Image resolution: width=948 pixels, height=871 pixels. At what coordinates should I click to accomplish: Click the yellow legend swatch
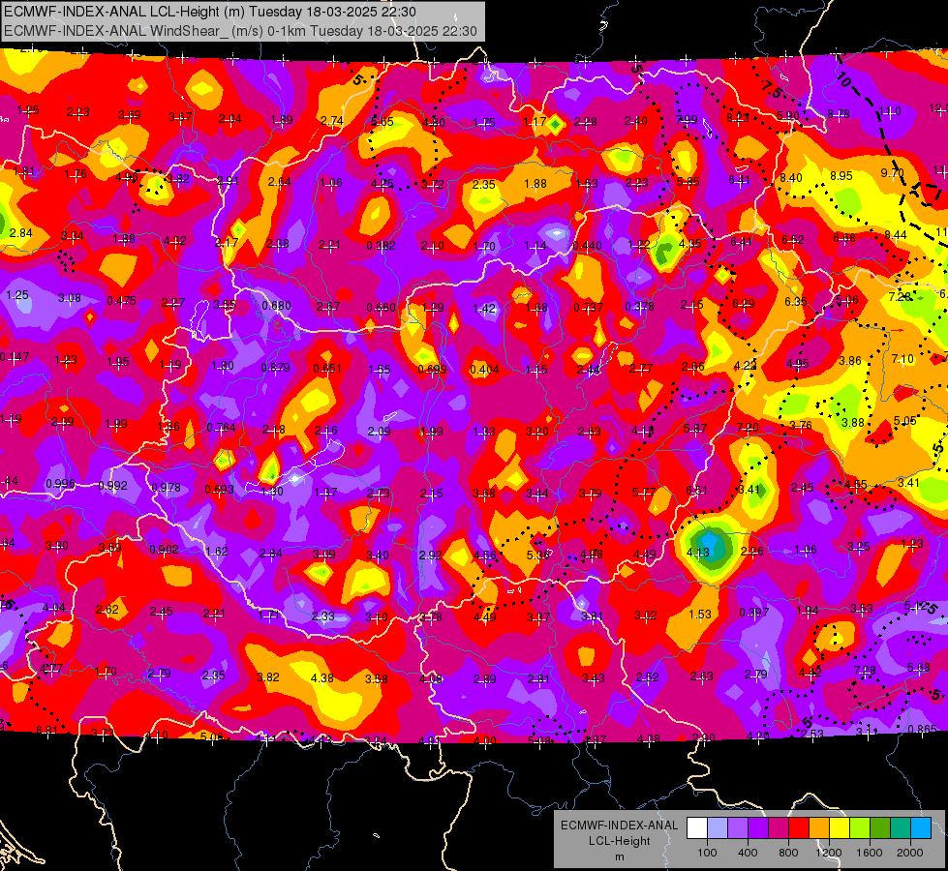840,827
